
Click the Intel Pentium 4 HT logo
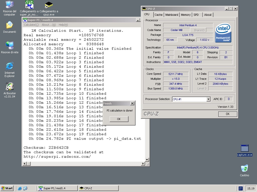tap(223, 32)
